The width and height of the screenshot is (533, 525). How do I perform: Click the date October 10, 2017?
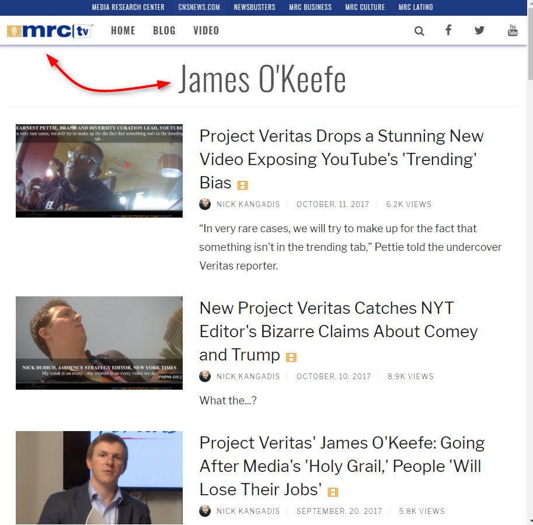[x=333, y=376]
